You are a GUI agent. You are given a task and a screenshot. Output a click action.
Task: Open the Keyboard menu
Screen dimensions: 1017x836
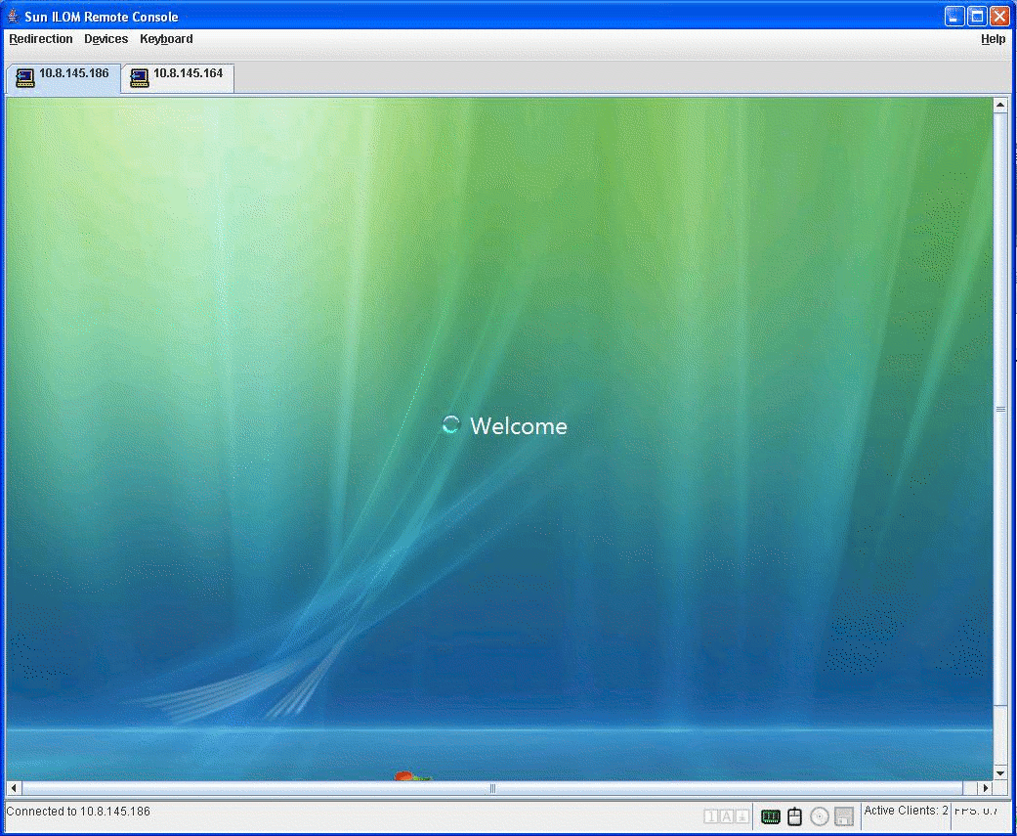coord(166,39)
